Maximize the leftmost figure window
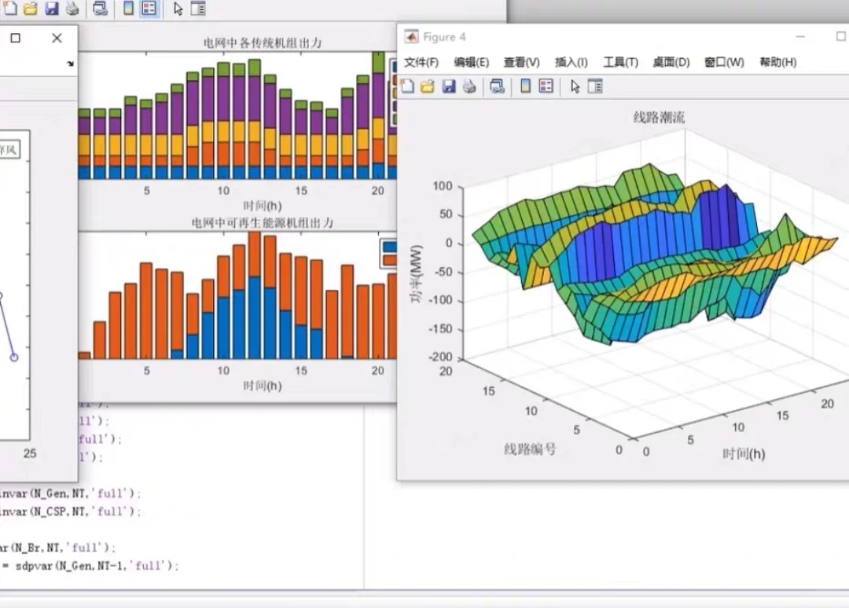Screen dimensions: 849x608 pyautogui.click(x=16, y=38)
